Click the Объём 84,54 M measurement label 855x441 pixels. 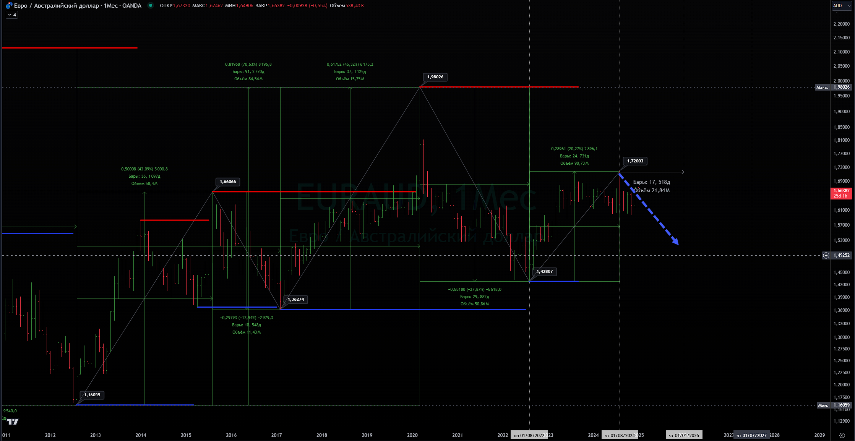[248, 79]
